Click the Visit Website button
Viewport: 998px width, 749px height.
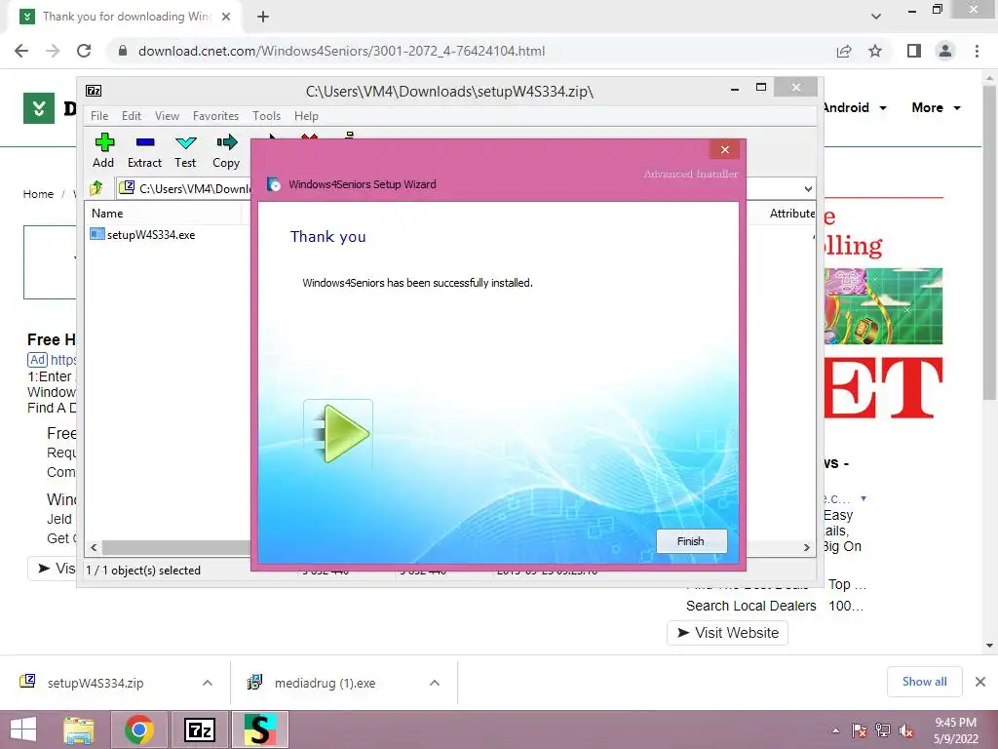point(727,632)
